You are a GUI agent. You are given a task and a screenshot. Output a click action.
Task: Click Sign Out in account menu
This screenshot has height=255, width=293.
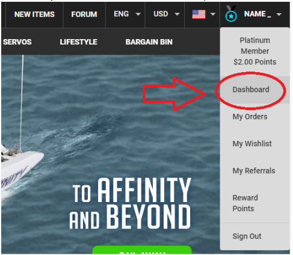pyautogui.click(x=247, y=236)
